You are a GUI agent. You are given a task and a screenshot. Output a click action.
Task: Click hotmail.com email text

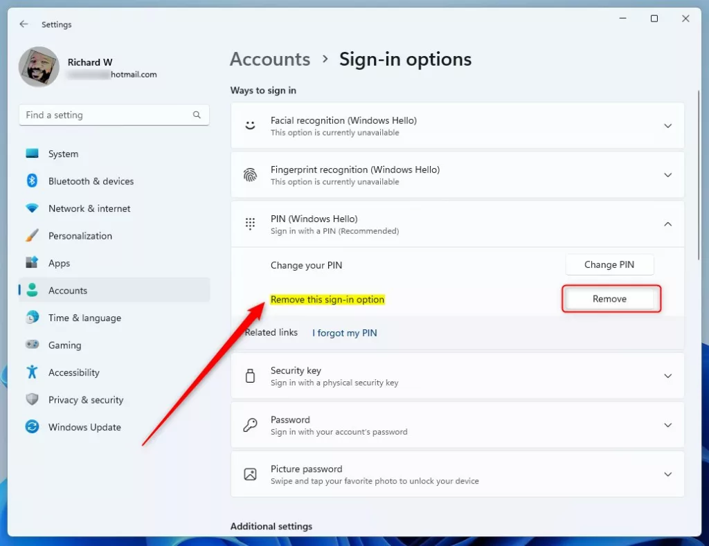[x=134, y=75]
